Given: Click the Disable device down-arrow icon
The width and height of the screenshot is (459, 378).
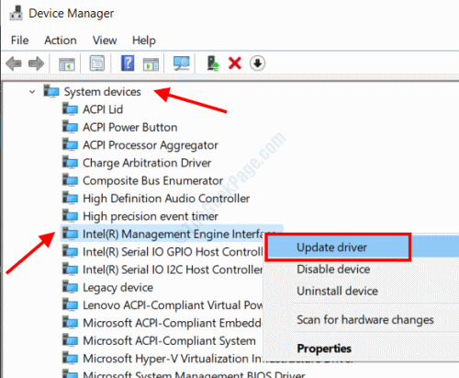Looking at the screenshot, I should click(257, 63).
